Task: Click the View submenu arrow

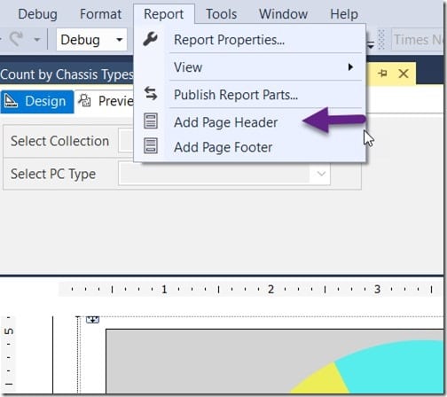Action: (x=350, y=67)
